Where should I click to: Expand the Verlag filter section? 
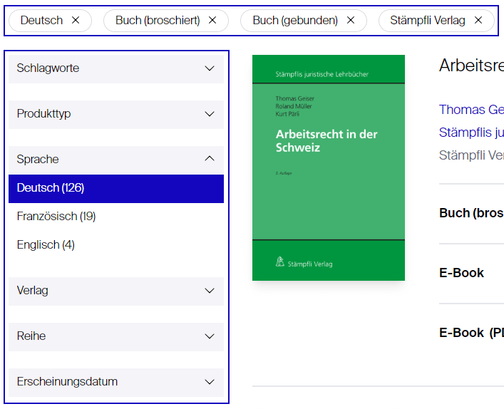[116, 291]
